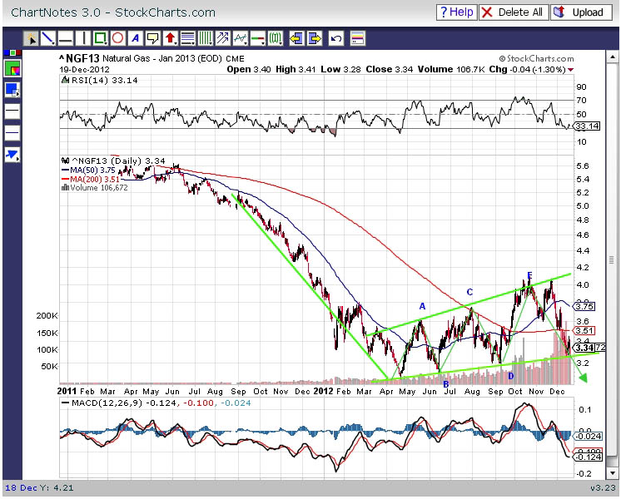
Task: Choose the text annotation 'A' tool
Action: 136,38
